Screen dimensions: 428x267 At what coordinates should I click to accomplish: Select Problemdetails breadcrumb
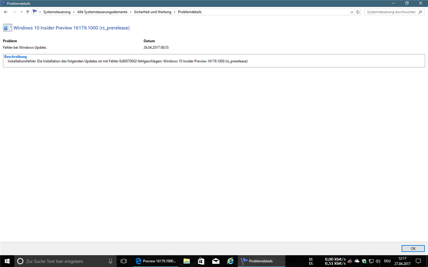click(x=190, y=12)
